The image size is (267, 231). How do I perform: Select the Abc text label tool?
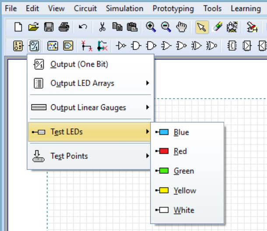tap(232, 27)
